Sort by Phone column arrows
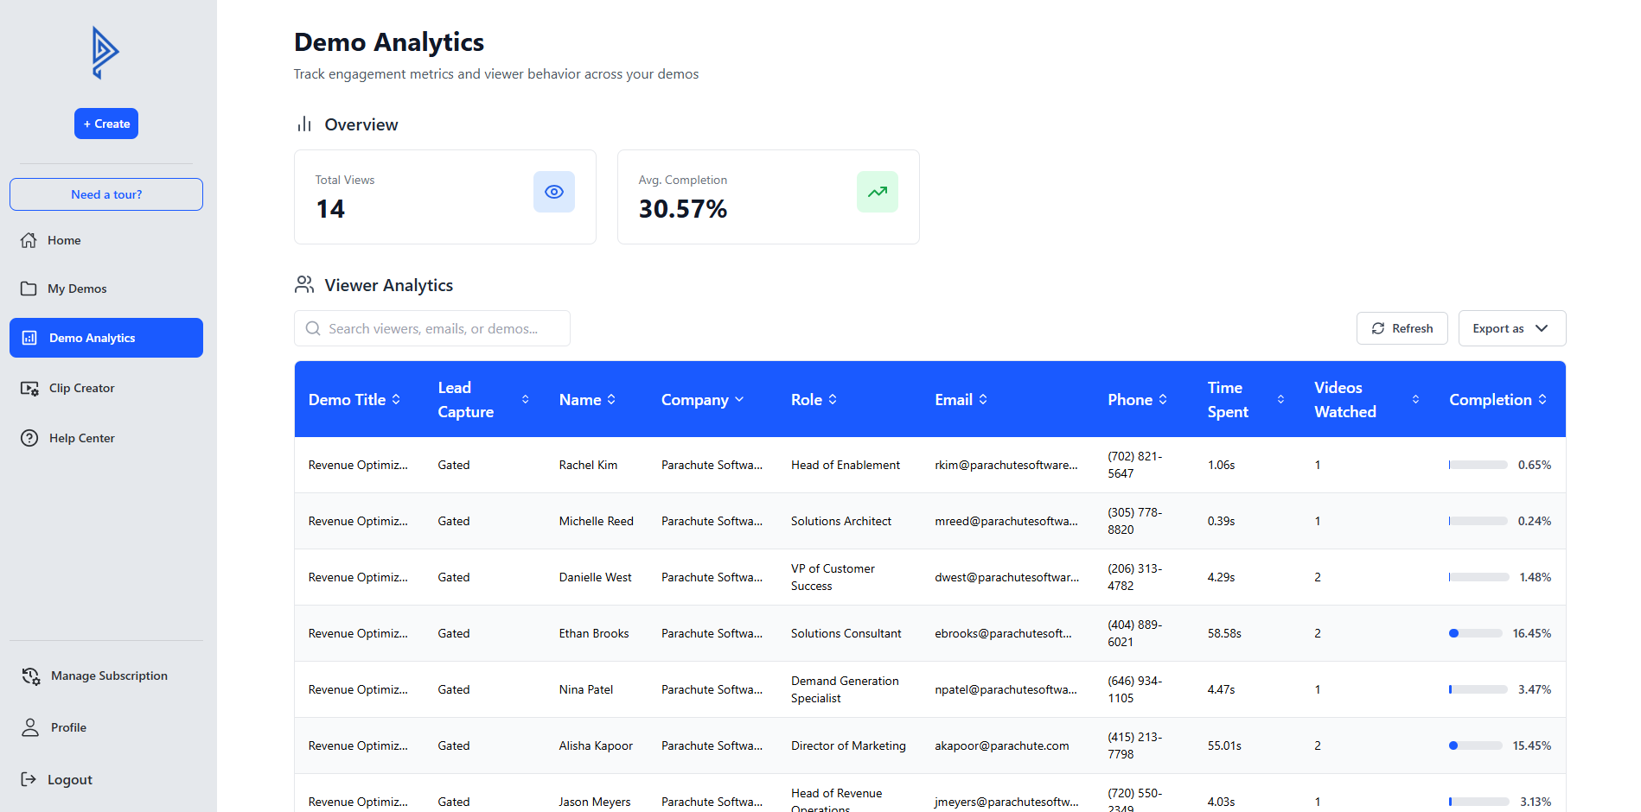1641x812 pixels. (1163, 399)
